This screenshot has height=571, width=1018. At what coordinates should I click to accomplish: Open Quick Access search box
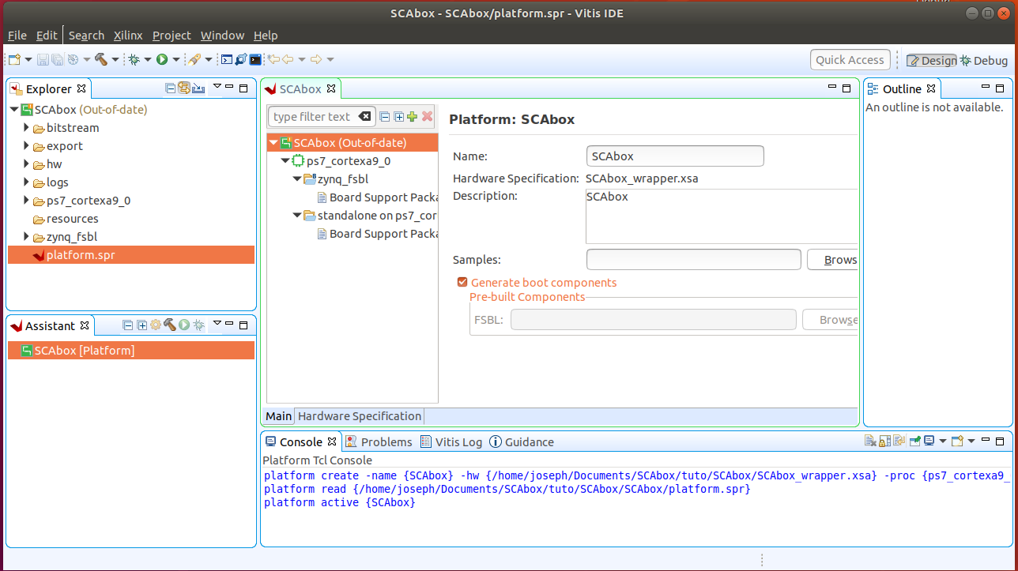(850, 60)
